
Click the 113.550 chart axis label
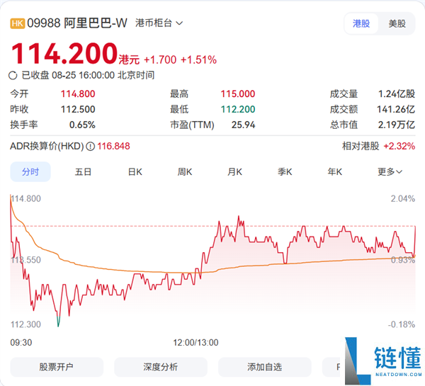(25, 260)
